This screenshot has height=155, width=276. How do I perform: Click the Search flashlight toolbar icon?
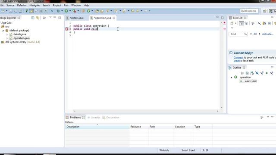107,11
